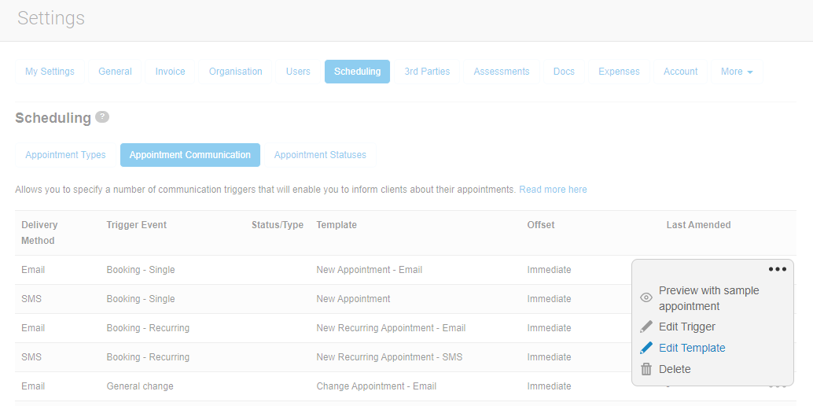Click the General change trigger event cell

(x=140, y=386)
